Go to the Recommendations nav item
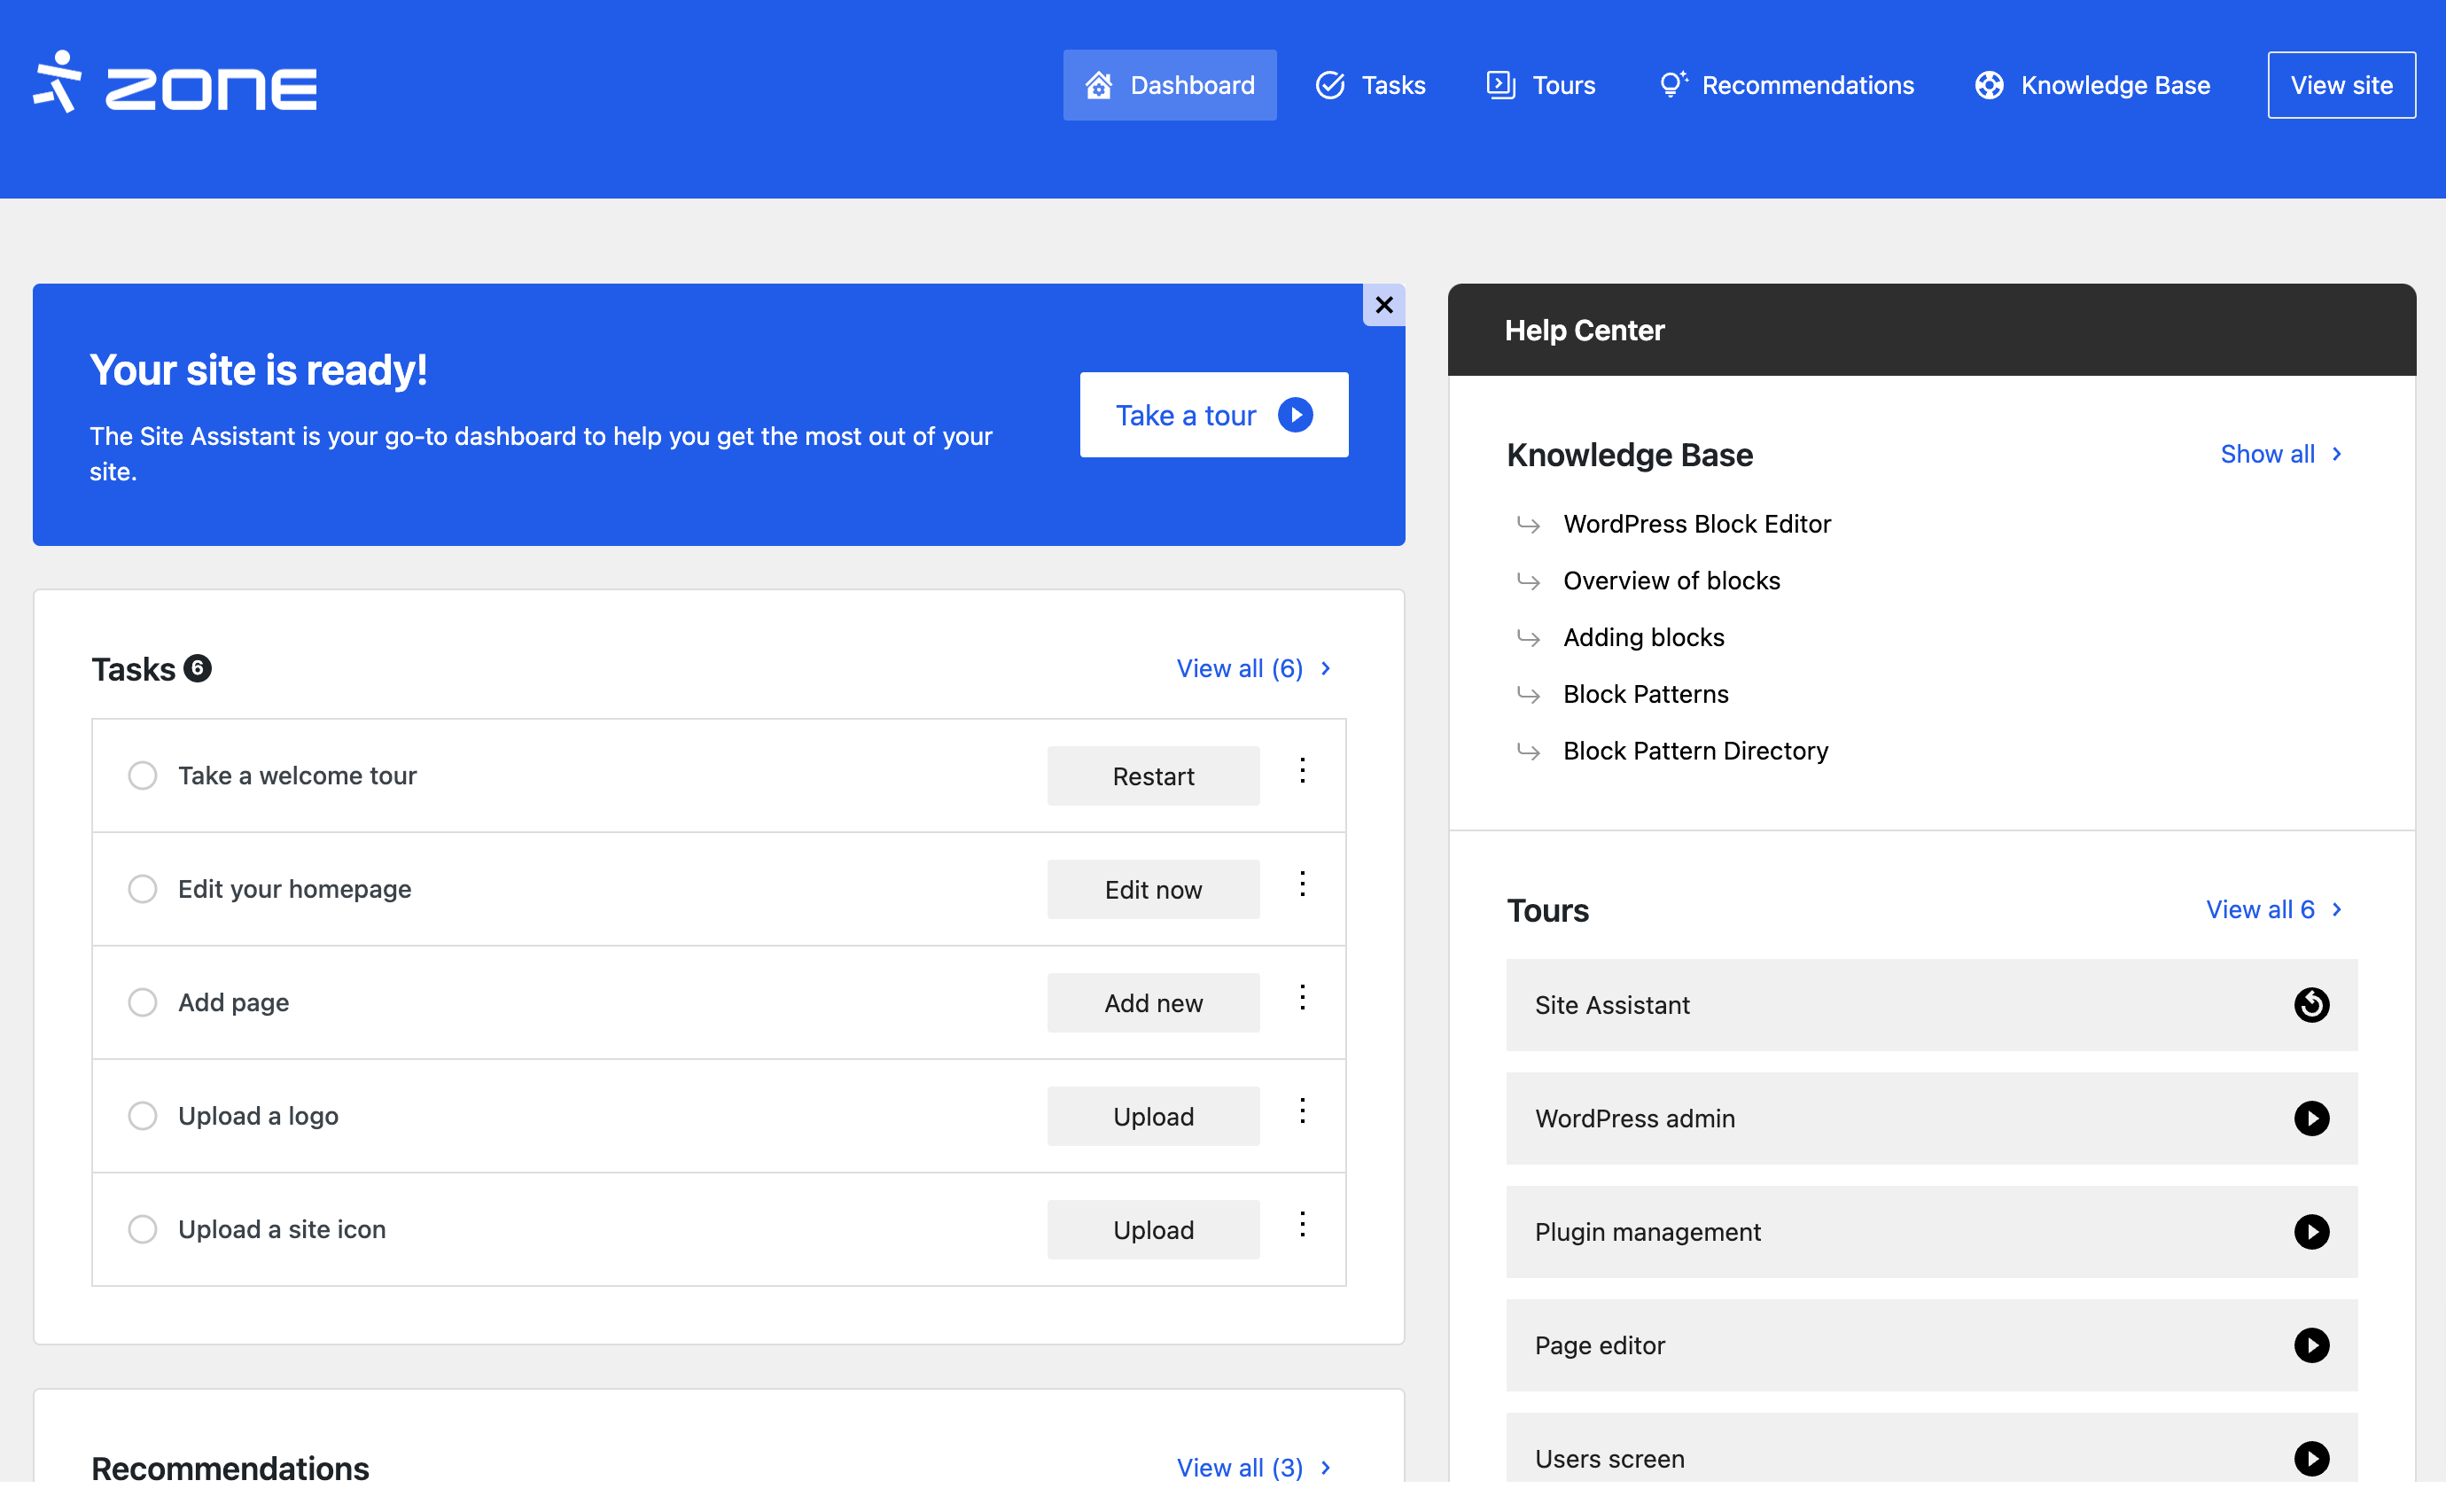 pyautogui.click(x=1786, y=85)
